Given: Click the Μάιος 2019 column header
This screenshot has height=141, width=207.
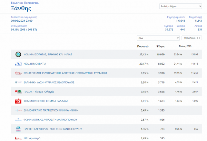Looking at the screenshot, I should tap(185, 46).
